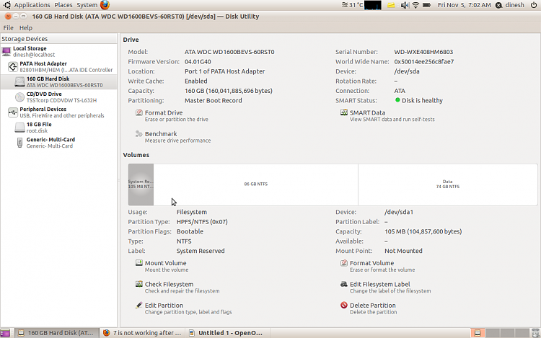This screenshot has width=541, height=338.
Task: Click the 31 °C weather applet
Action: coord(352,5)
